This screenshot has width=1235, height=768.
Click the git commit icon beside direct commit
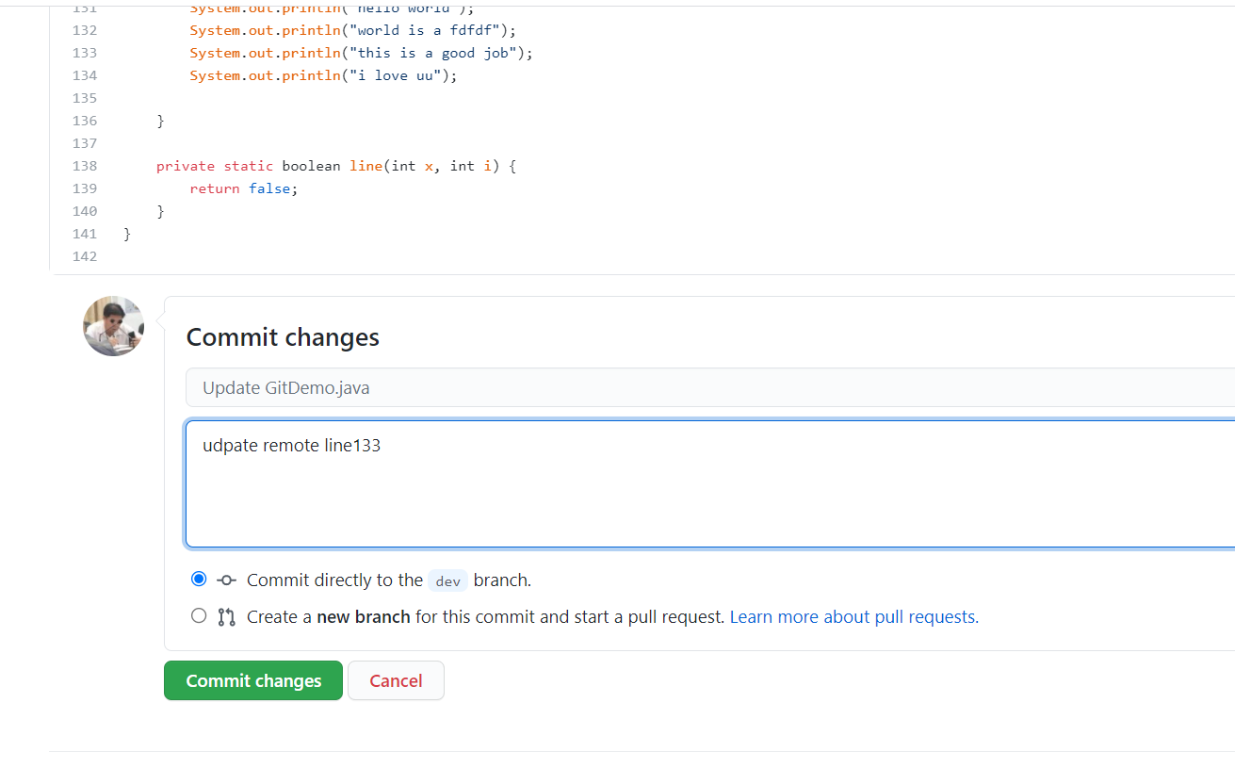click(x=226, y=580)
